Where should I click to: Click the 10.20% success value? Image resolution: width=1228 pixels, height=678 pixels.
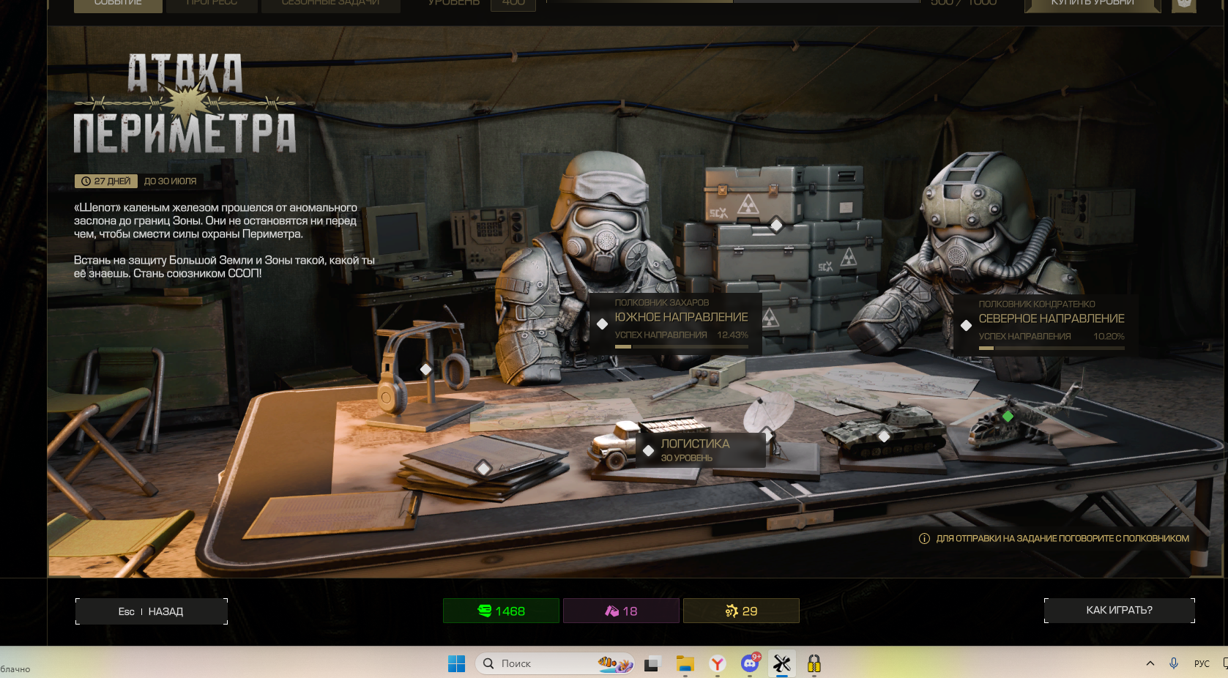1109,336
